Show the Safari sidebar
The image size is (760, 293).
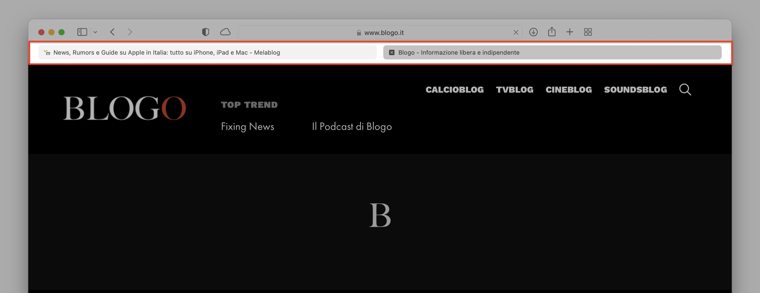(x=82, y=32)
